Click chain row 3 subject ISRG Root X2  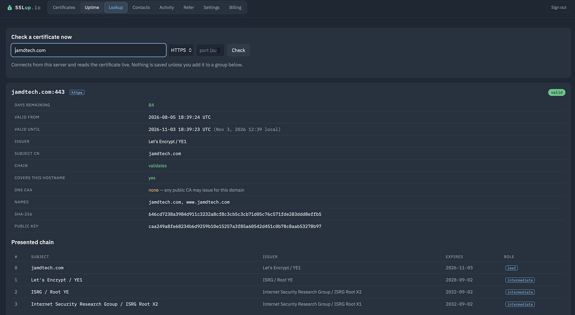(x=94, y=304)
